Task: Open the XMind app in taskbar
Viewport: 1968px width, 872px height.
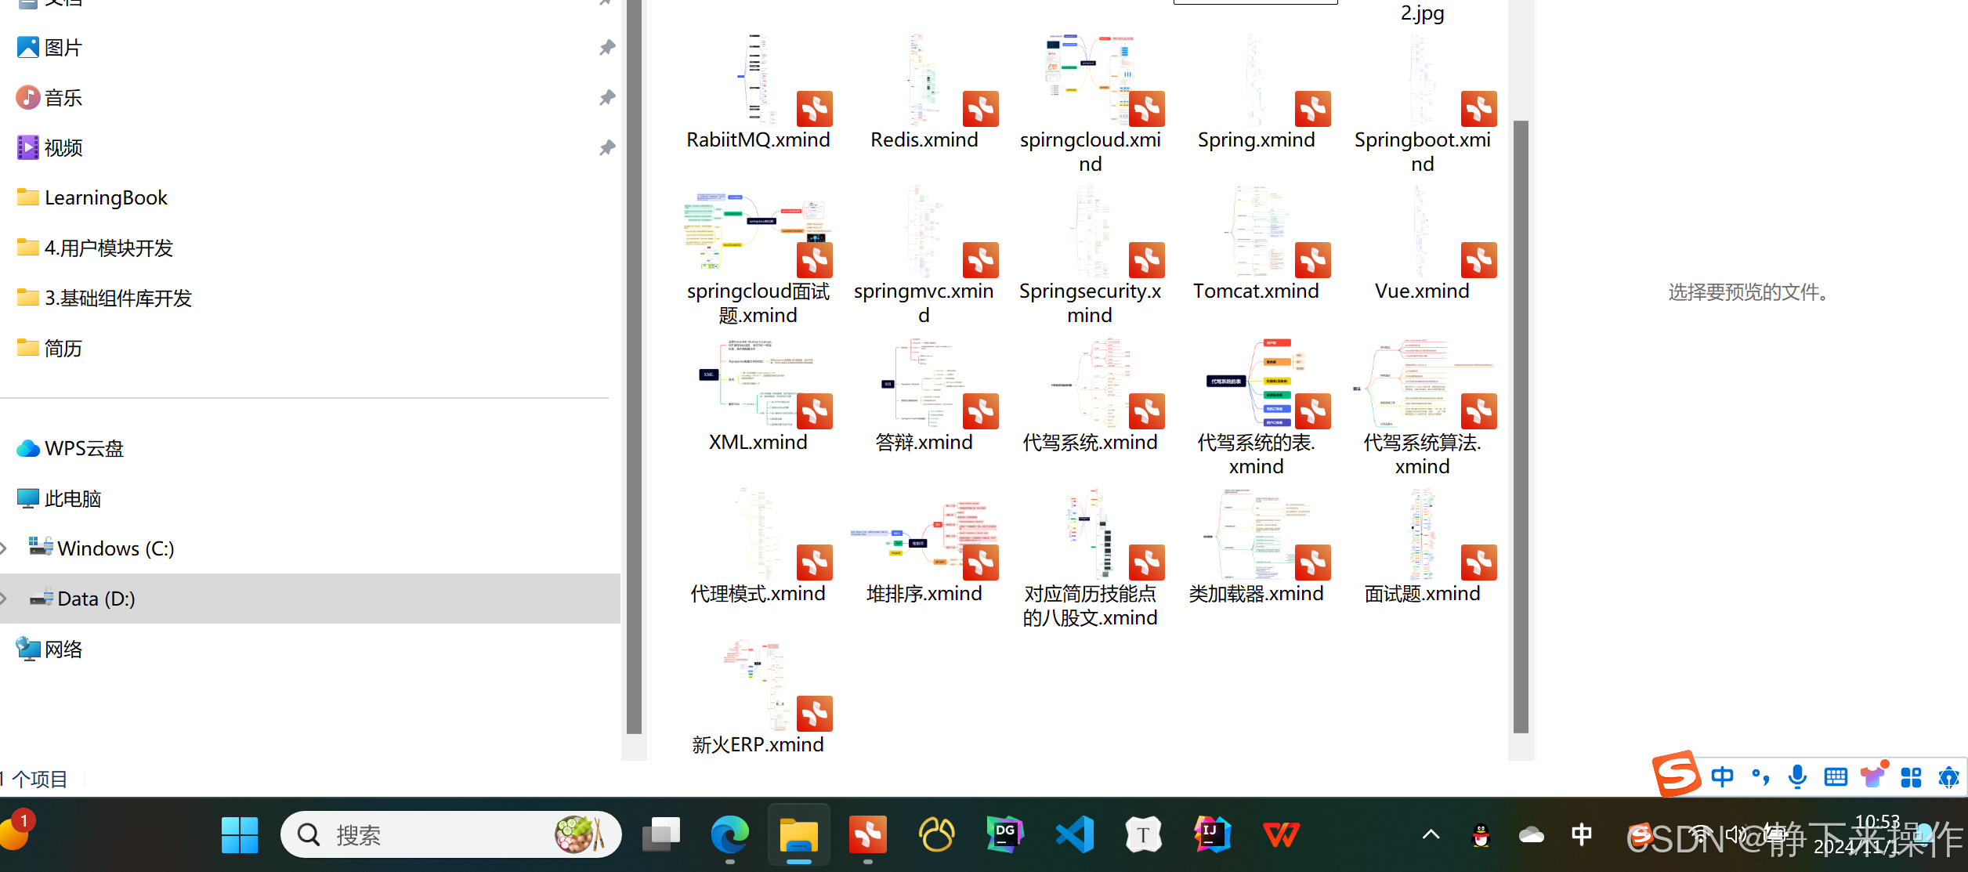Action: 867,835
